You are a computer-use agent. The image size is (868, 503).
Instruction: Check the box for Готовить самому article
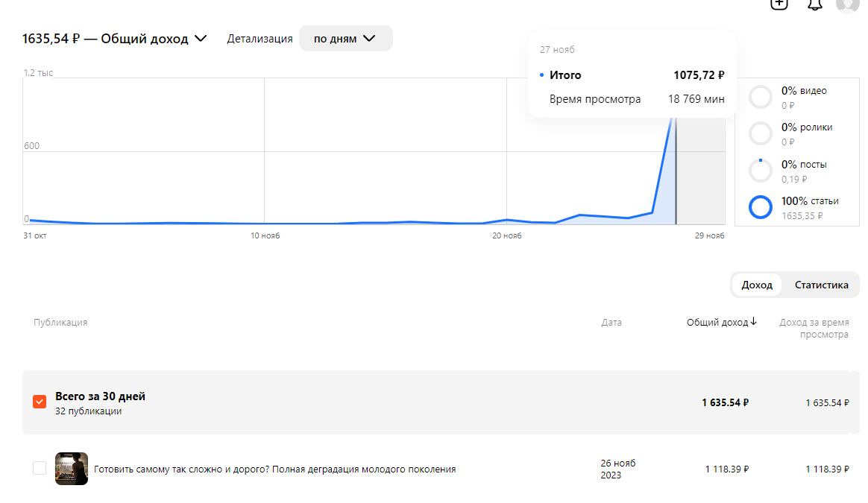[40, 469]
